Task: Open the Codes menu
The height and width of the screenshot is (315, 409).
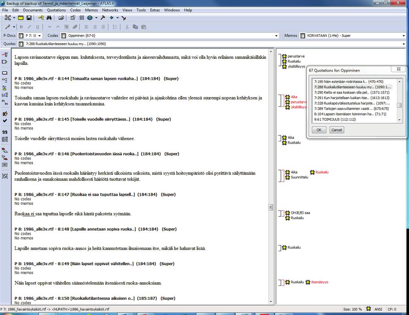Action: tap(75, 10)
